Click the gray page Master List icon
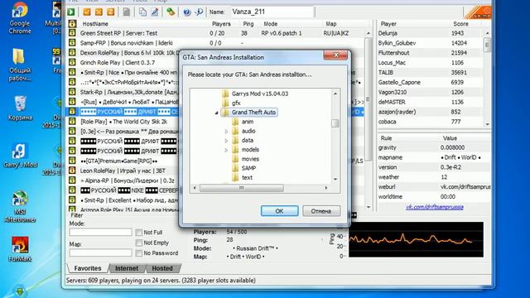Image resolution: width=530 pixels, height=298 pixels. coord(127,12)
